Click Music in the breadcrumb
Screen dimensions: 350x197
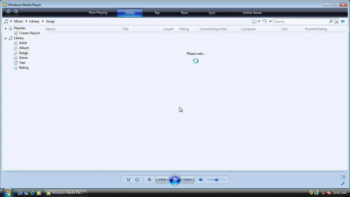point(19,21)
